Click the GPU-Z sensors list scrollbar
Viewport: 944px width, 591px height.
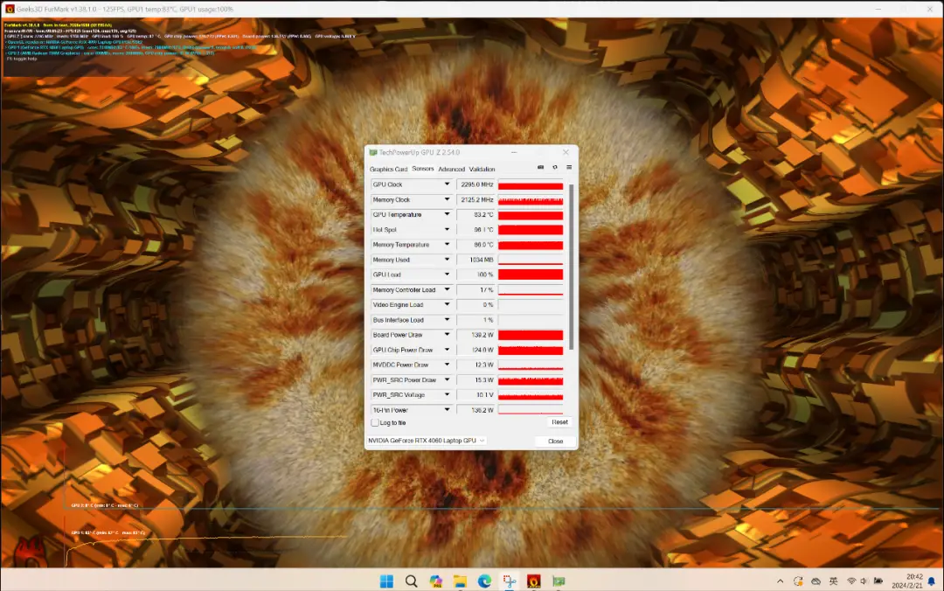pyautogui.click(x=572, y=262)
